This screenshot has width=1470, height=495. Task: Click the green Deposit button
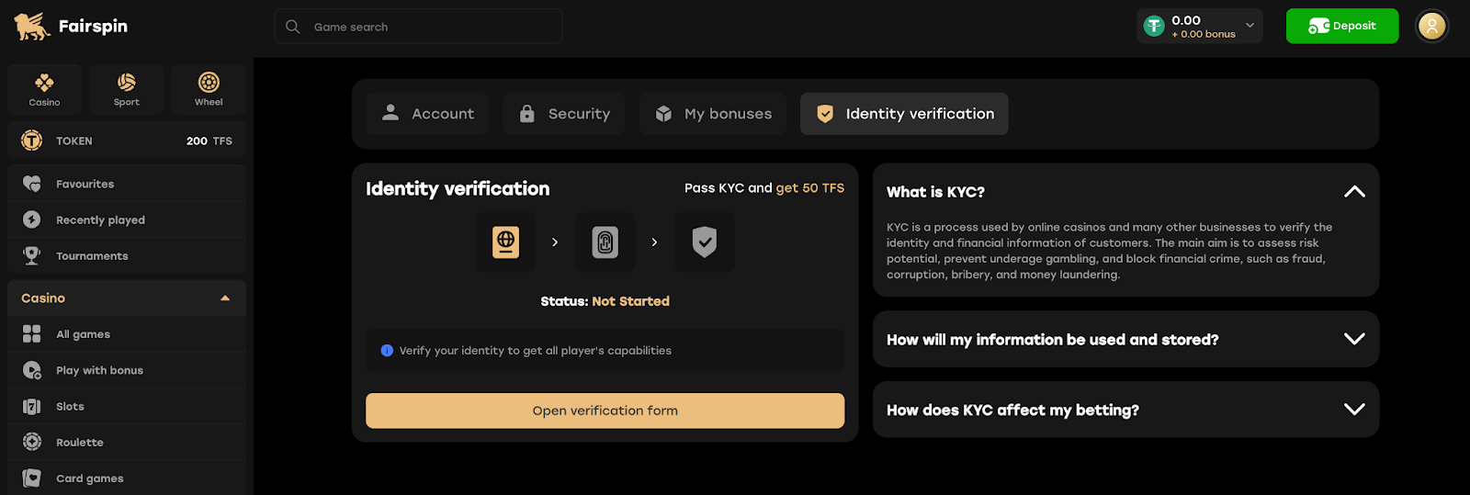tap(1342, 26)
